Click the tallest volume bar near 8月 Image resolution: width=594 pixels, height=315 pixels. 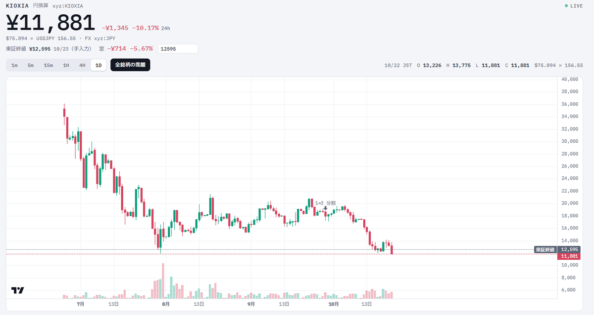163,281
